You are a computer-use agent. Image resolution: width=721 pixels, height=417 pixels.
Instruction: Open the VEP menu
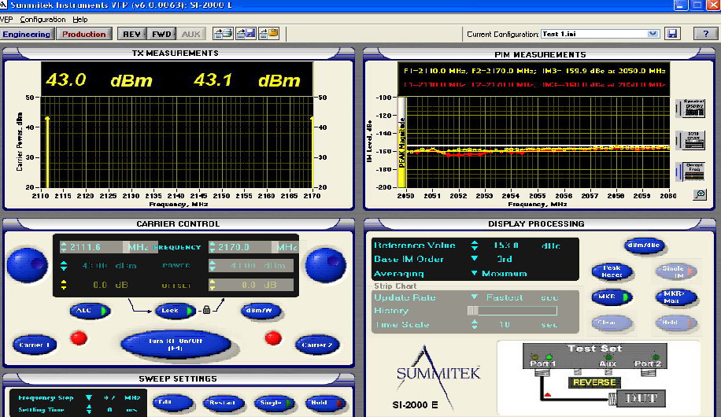pyautogui.click(x=6, y=20)
